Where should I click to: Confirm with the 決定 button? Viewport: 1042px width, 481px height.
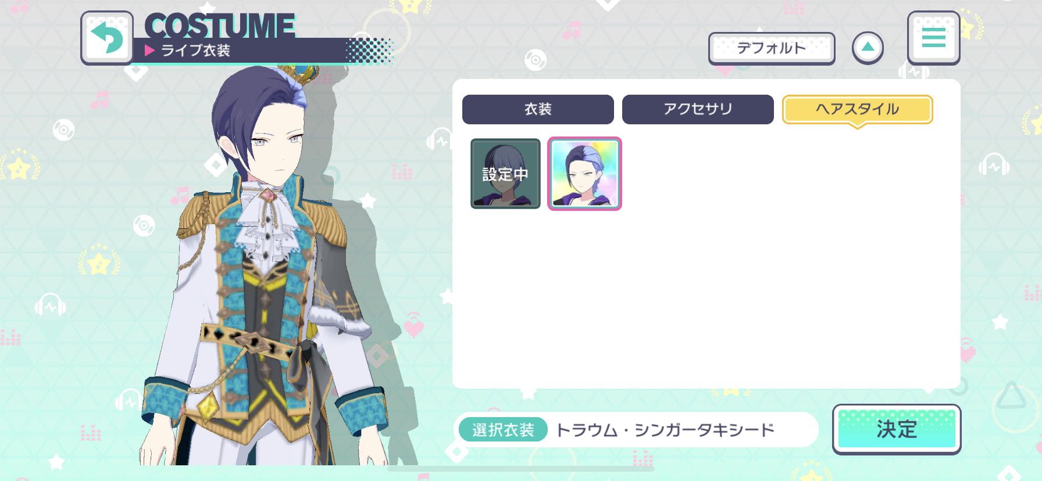pos(897,429)
